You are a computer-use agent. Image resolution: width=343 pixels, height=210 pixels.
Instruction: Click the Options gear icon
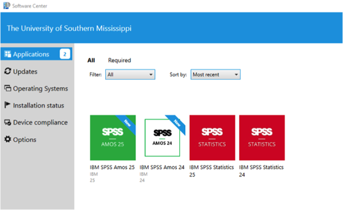(7, 139)
